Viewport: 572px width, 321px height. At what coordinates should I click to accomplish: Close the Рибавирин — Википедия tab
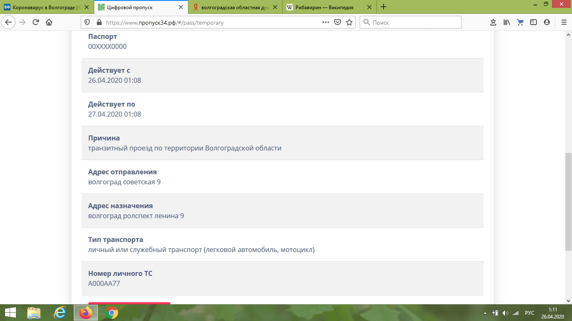(369, 8)
